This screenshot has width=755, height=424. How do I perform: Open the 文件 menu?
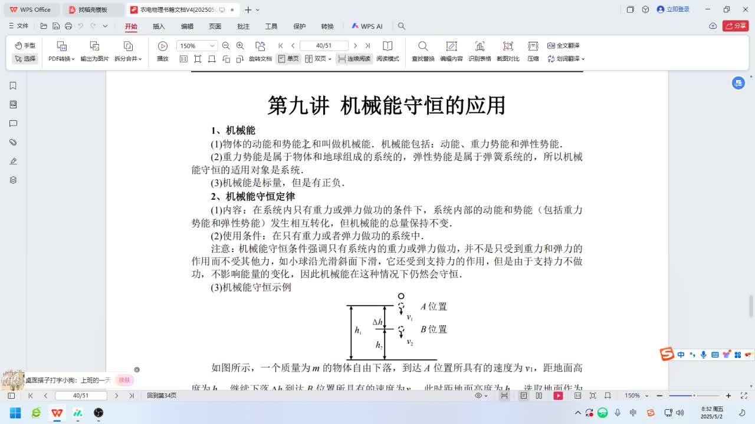click(x=19, y=26)
